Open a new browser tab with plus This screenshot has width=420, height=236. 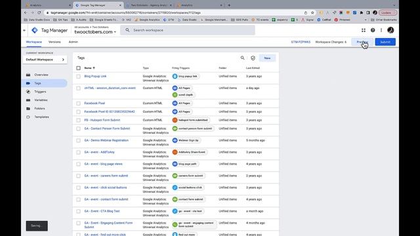(x=229, y=5)
